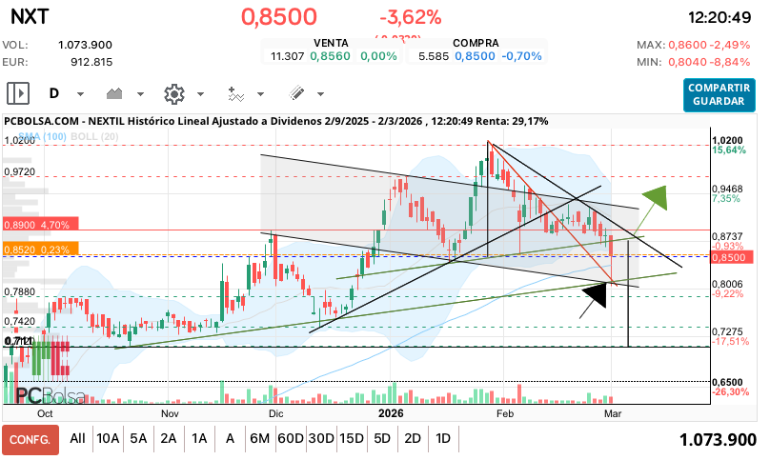This screenshot has width=770, height=460.
Task: Select the All time range
Action: (x=77, y=438)
